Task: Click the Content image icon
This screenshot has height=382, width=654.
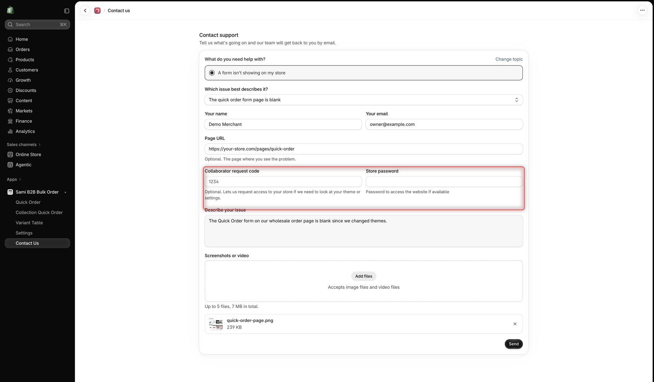Action: click(x=10, y=101)
